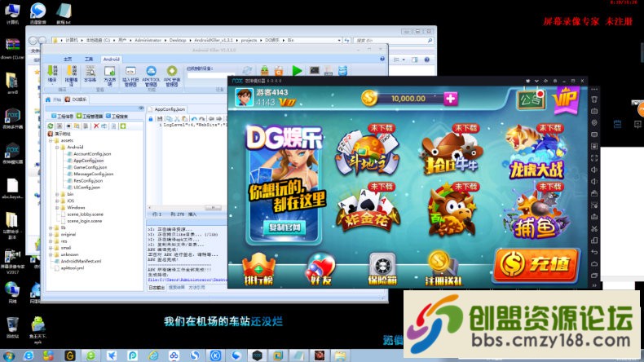
Task: Click the Nox sidebar trash icon
Action: [594, 99]
